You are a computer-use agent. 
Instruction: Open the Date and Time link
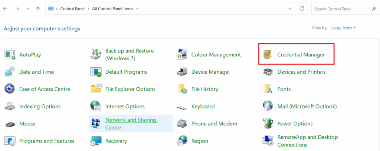tap(37, 72)
